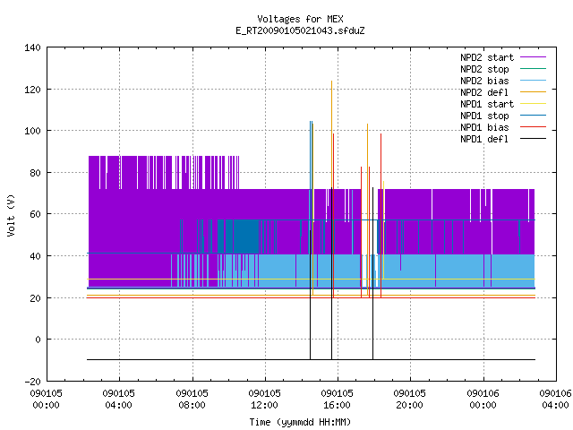This screenshot has width=573, height=430.
Task: Click the 'NPD2 defl' legend label
Action: [x=484, y=92]
